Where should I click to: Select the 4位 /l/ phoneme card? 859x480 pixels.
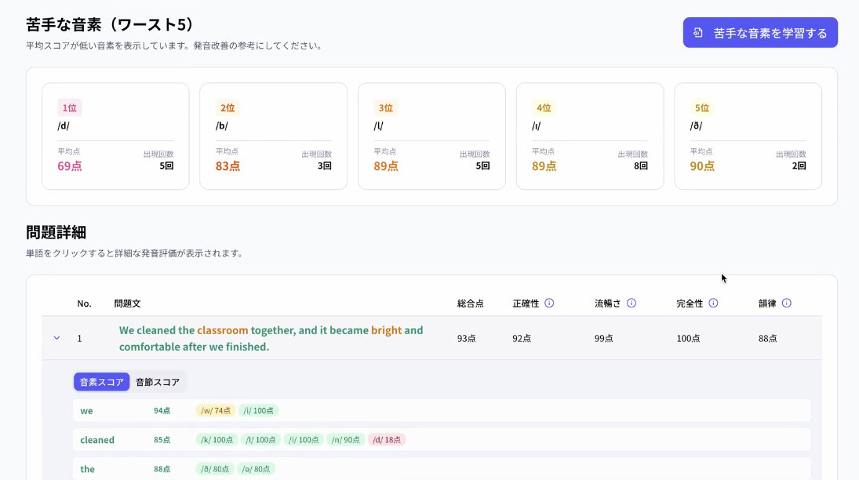tap(588, 136)
